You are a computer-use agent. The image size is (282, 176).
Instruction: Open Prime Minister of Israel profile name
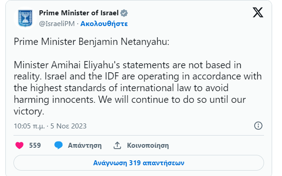(x=79, y=13)
